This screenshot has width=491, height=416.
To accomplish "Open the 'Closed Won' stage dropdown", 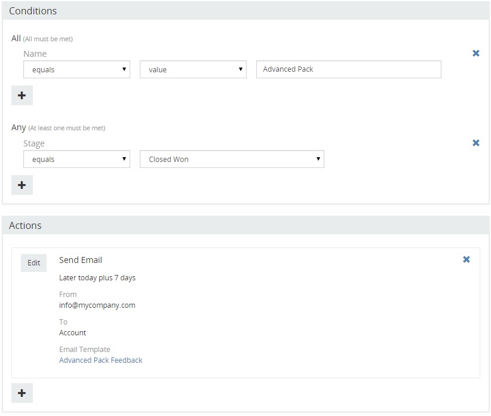I will point(232,159).
